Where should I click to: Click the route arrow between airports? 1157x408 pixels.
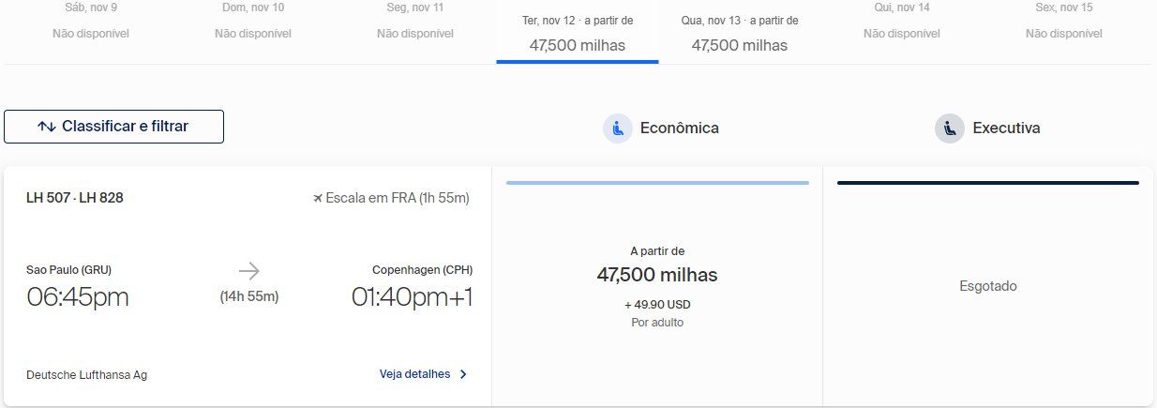[x=248, y=271]
